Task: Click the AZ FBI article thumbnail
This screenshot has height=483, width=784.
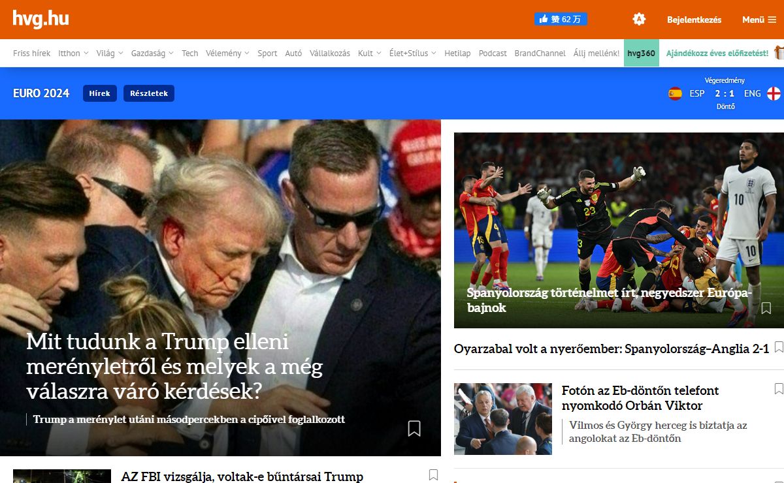Action: (x=62, y=476)
